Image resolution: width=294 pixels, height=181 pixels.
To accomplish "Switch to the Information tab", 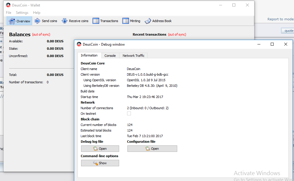I will [x=89, y=55].
